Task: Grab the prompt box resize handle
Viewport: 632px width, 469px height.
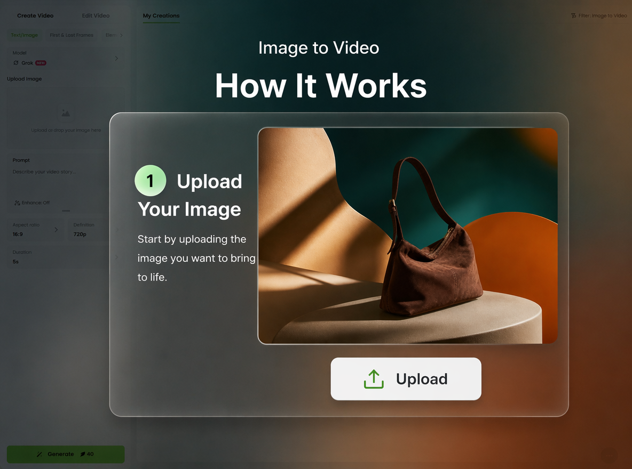Action: pos(66,211)
